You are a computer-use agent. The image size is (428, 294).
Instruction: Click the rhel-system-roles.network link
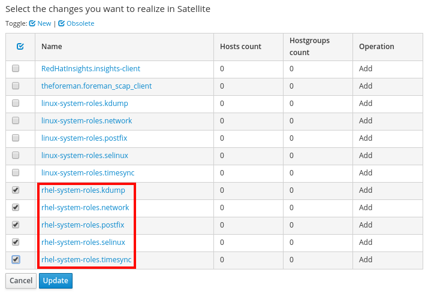[x=85, y=208]
